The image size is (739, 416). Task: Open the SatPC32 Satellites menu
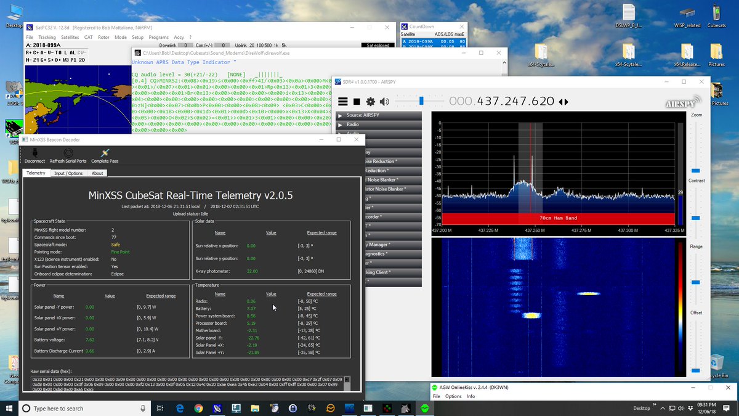pyautogui.click(x=70, y=37)
